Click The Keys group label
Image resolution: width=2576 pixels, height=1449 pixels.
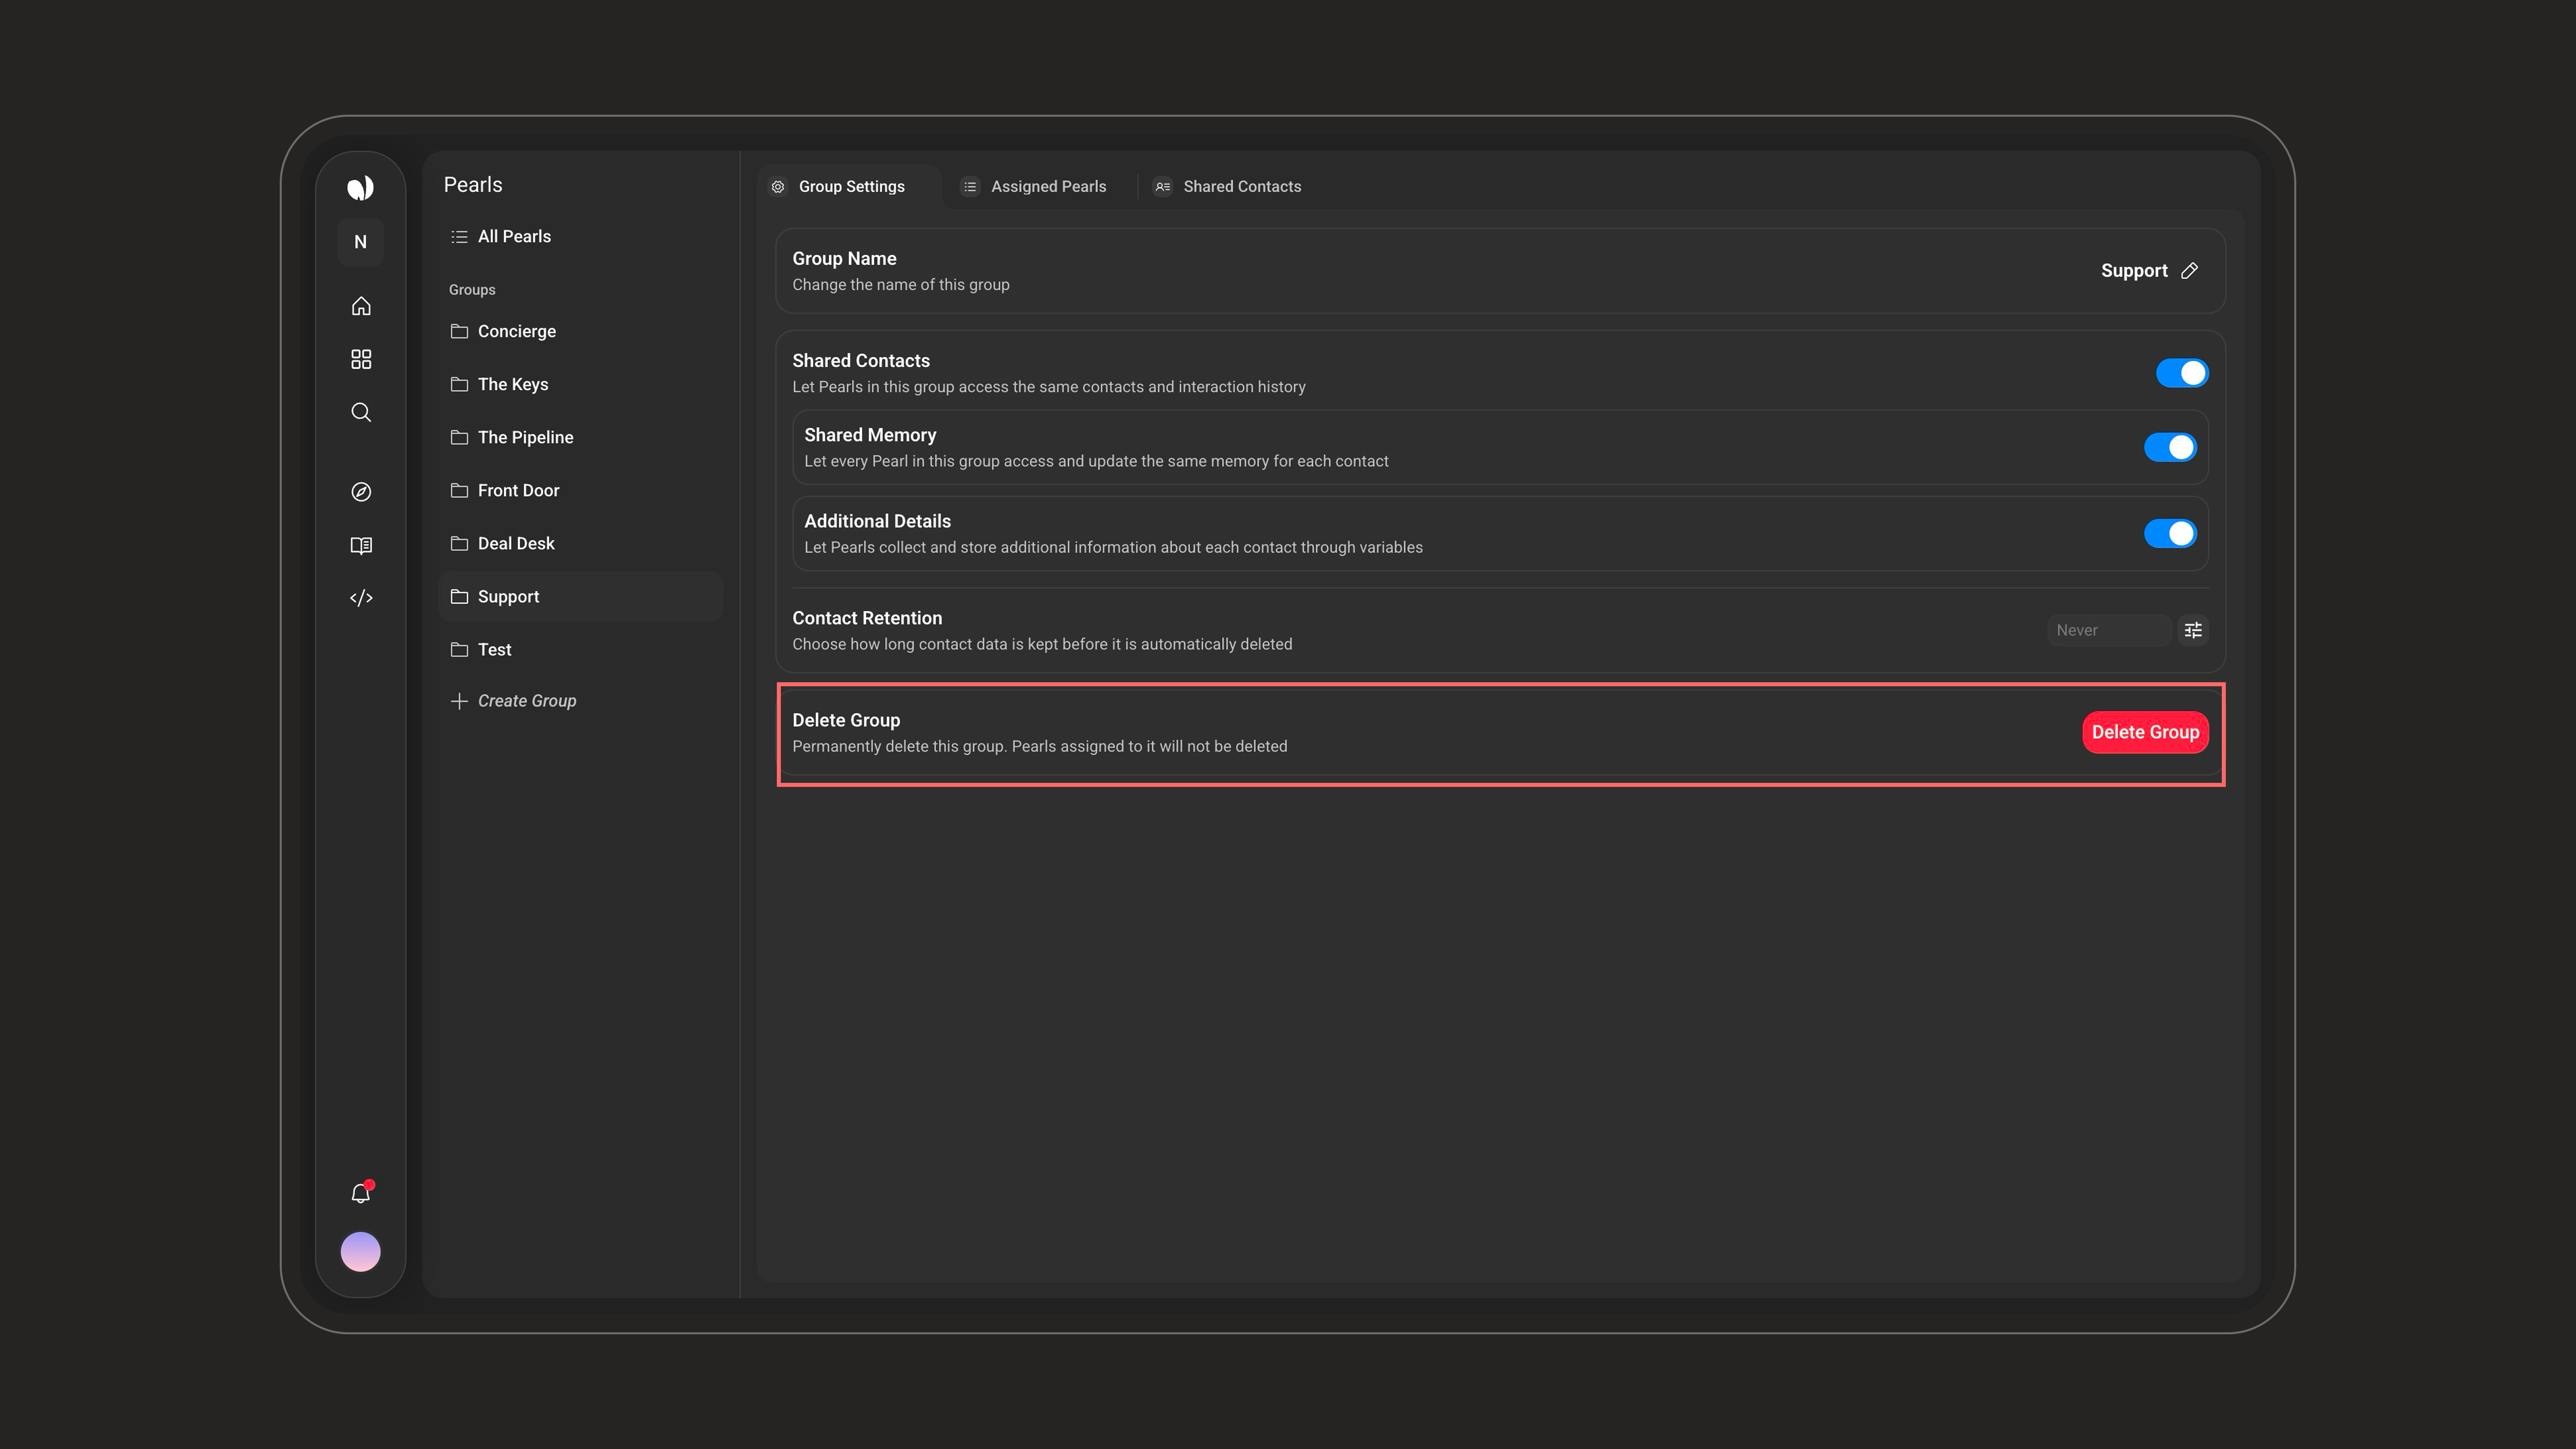pyautogui.click(x=513, y=384)
